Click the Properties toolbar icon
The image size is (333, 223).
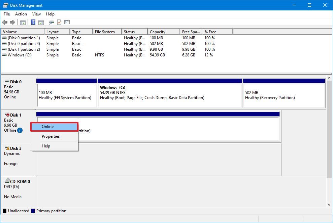(x=52, y=23)
